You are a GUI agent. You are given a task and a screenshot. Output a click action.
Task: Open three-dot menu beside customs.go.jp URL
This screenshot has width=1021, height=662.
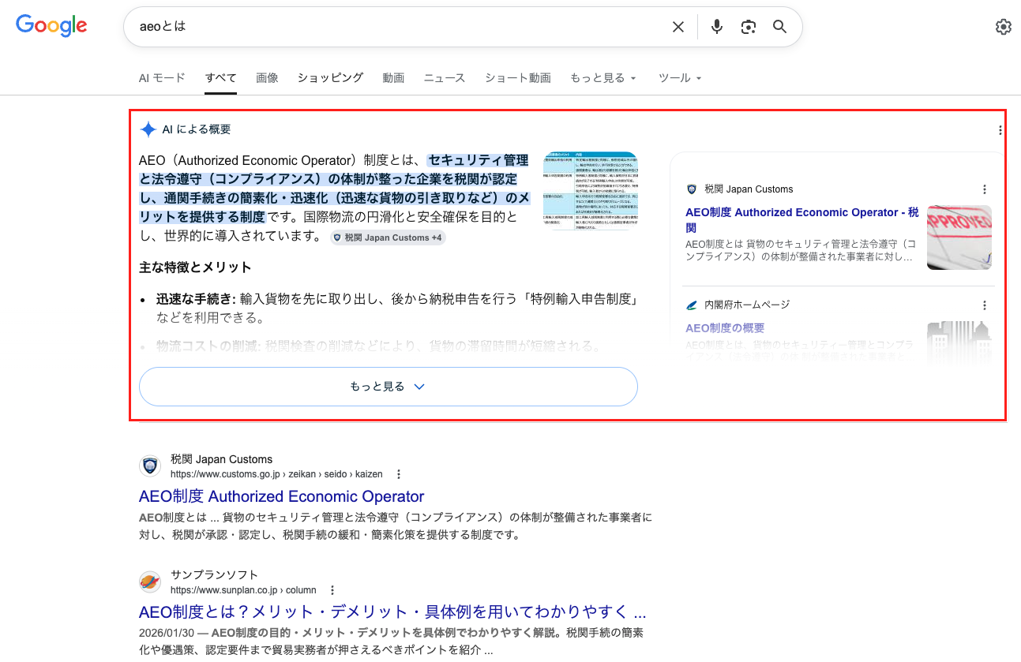tap(399, 474)
